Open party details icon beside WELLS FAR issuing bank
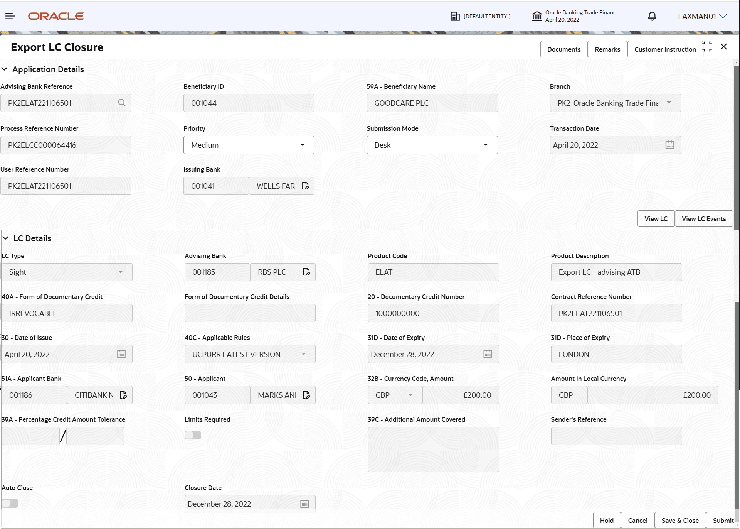This screenshot has height=529, width=740. 305,186
